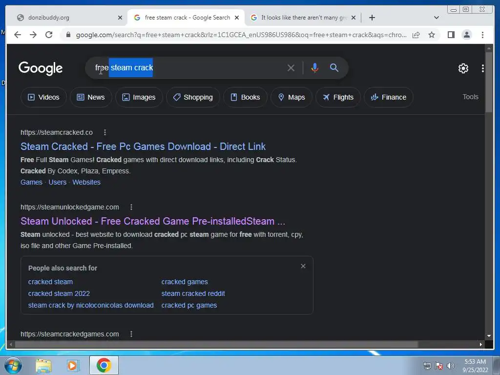The height and width of the screenshot is (375, 500).
Task: Open volume control in system tray
Action: (451, 366)
